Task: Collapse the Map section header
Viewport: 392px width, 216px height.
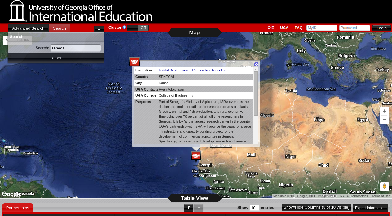Action: tap(195, 32)
